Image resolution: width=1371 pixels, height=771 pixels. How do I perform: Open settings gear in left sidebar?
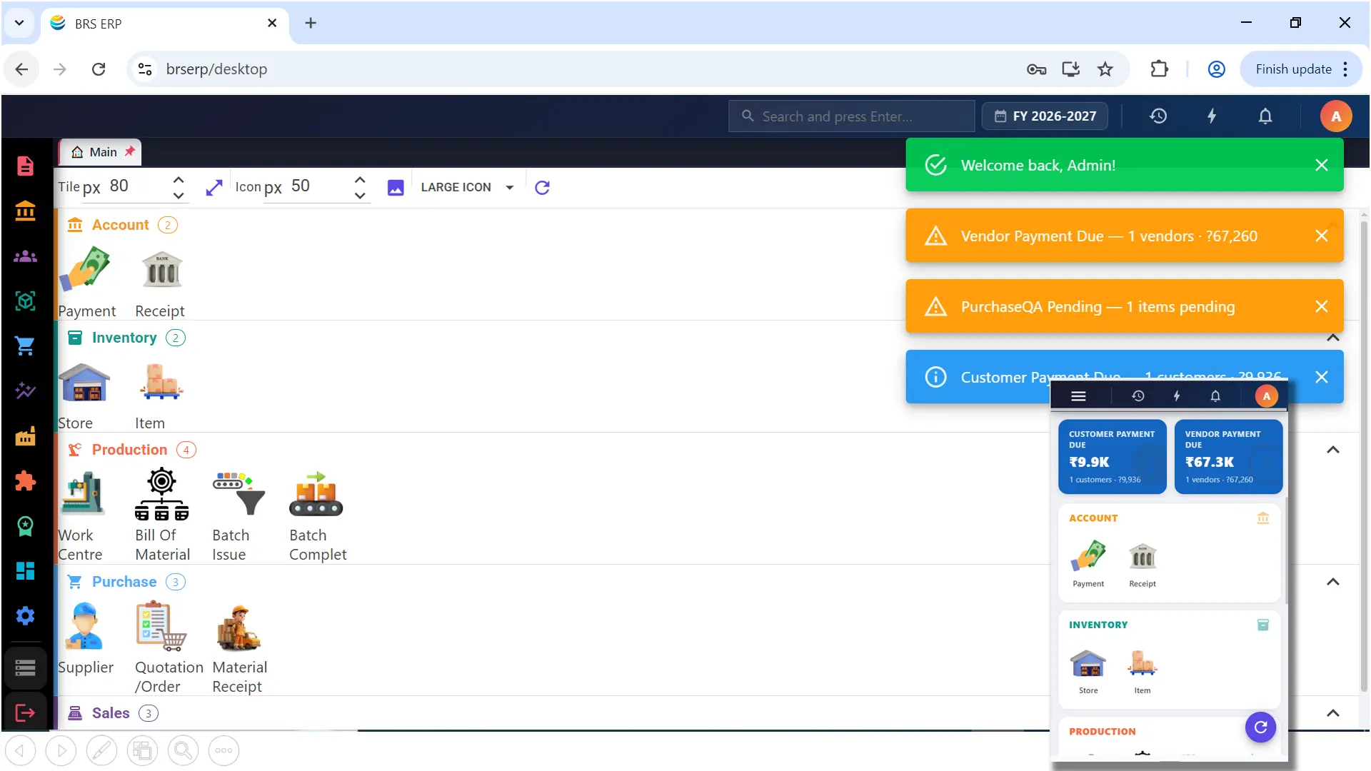pyautogui.click(x=25, y=616)
